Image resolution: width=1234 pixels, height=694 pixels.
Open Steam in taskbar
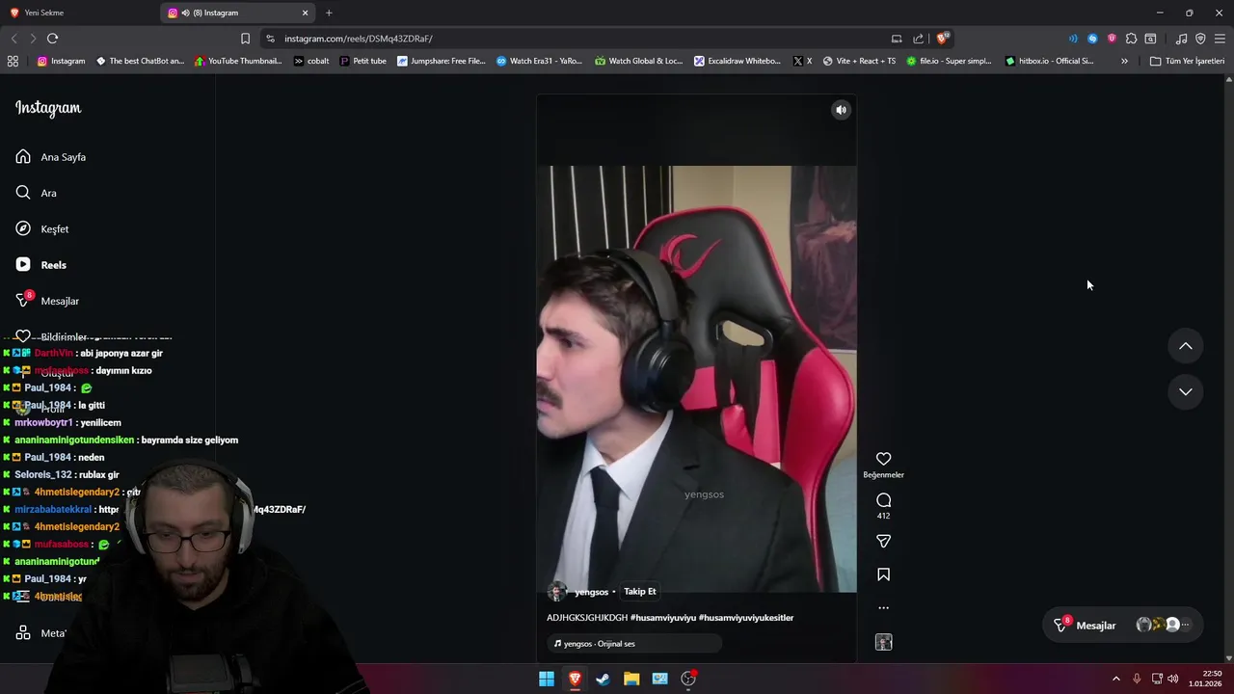(603, 679)
